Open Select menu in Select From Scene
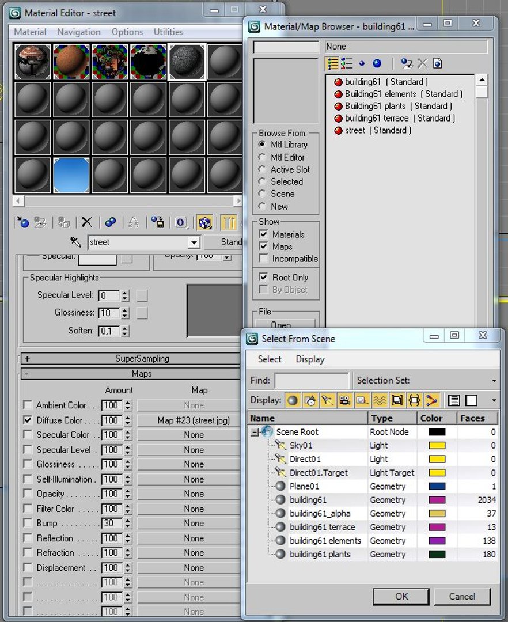 (270, 359)
